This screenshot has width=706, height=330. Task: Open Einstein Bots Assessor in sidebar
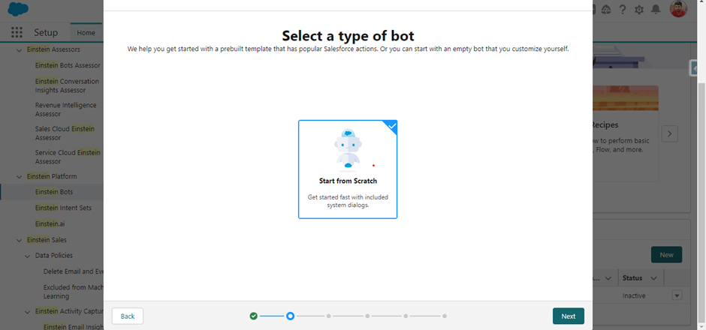click(x=68, y=65)
